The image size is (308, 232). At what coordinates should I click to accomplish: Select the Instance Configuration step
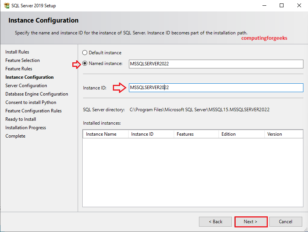click(x=29, y=77)
